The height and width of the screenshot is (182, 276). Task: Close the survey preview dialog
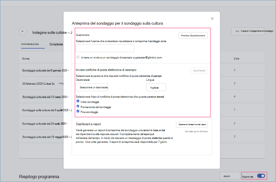pos(212,19)
